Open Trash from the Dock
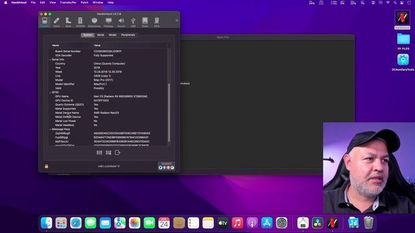Image resolution: width=415 pixels, height=233 pixels. tap(368, 223)
